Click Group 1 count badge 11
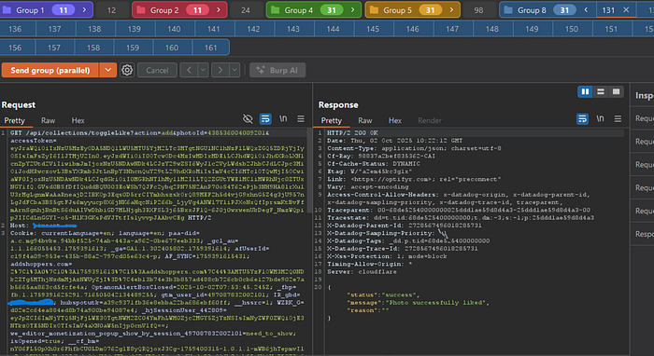 [x=63, y=10]
